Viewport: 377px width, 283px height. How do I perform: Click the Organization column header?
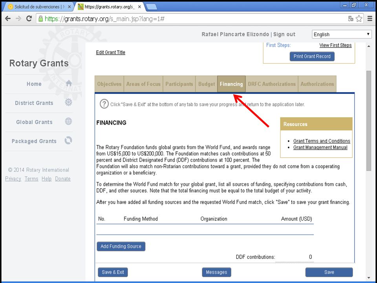click(214, 219)
